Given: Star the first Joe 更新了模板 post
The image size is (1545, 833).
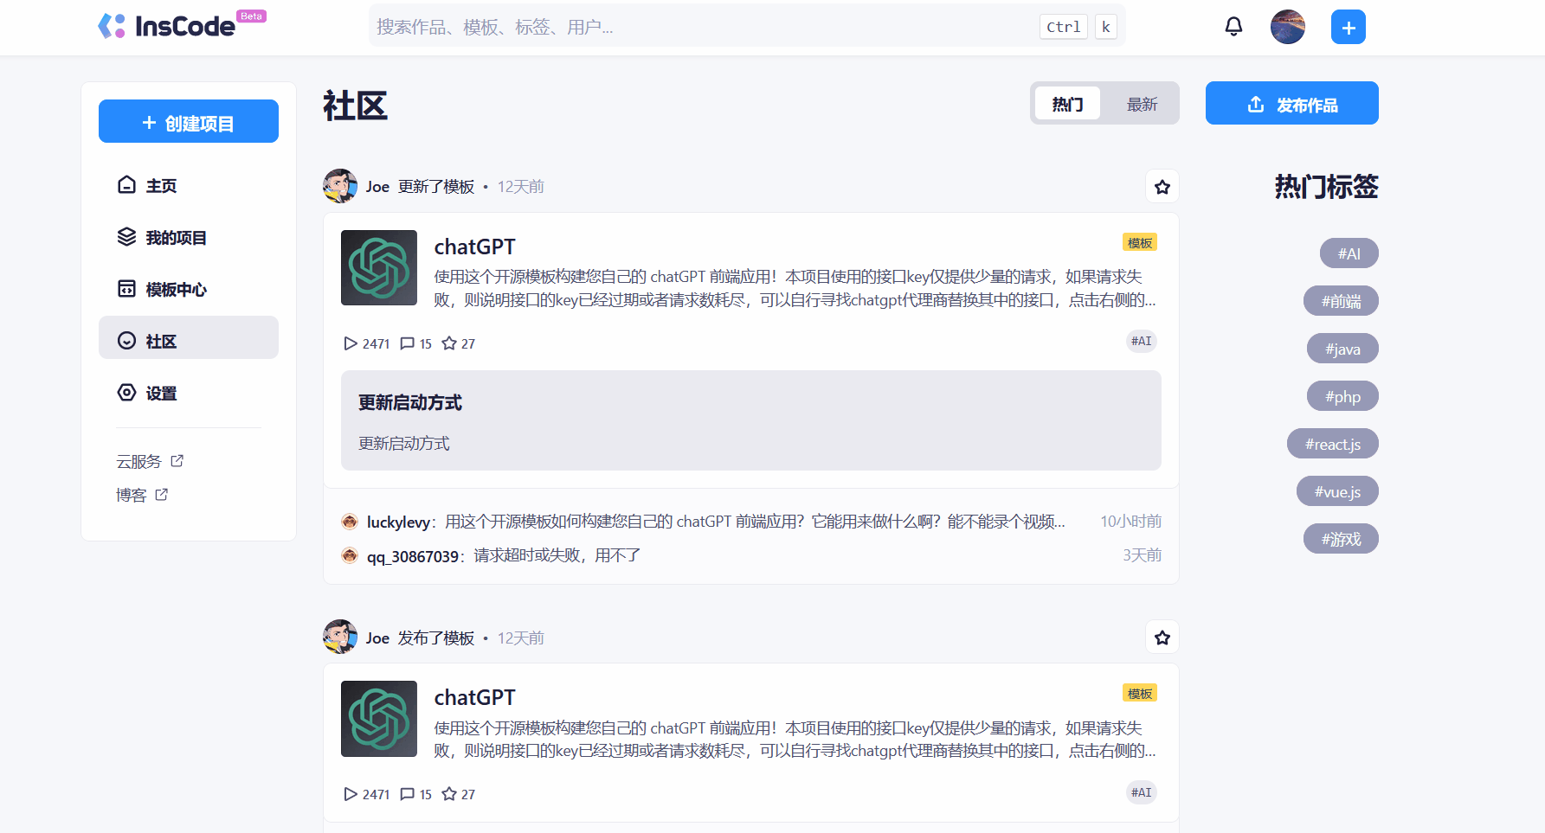Looking at the screenshot, I should pos(1162,187).
